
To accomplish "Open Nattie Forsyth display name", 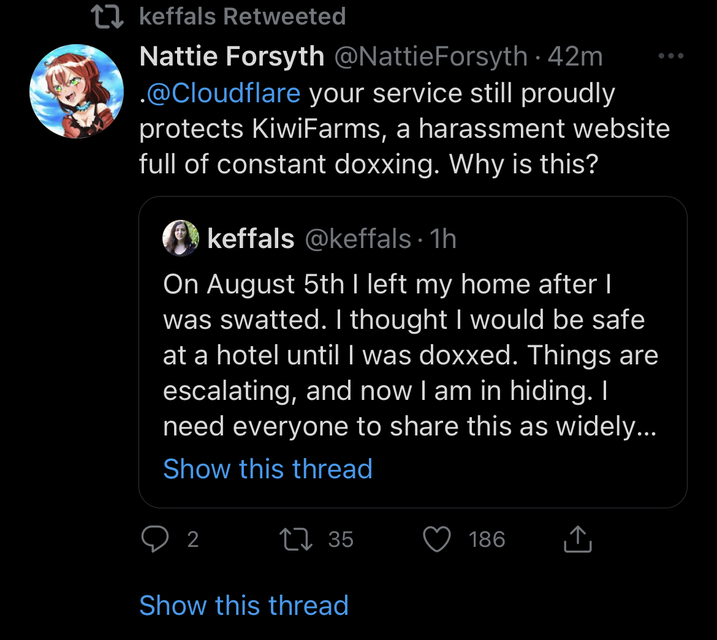I will [232, 56].
